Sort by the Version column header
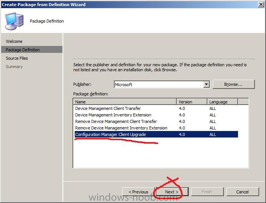The height and width of the screenshot is (203, 266). (192, 102)
